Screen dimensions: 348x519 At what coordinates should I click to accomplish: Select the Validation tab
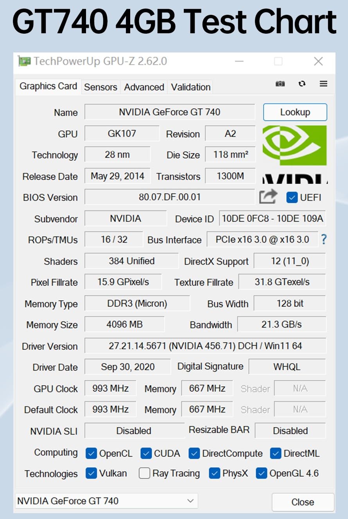(x=190, y=87)
